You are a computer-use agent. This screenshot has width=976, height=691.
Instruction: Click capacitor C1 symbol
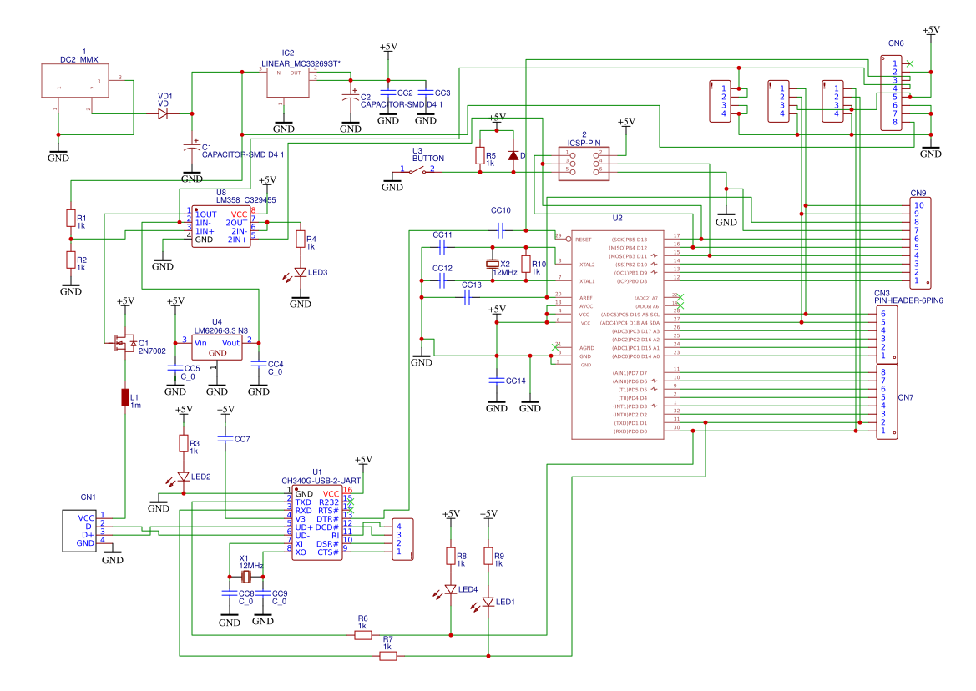192,148
